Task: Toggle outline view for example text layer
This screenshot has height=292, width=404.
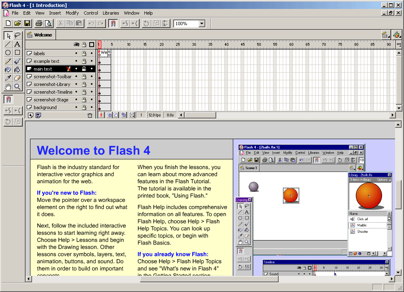Action: [x=92, y=61]
